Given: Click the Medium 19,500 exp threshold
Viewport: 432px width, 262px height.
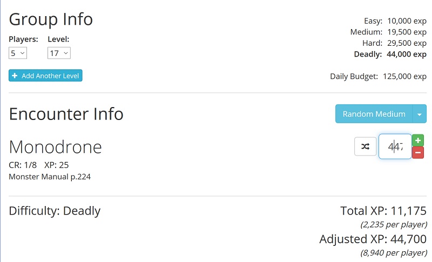Looking at the screenshot, I should coord(388,32).
